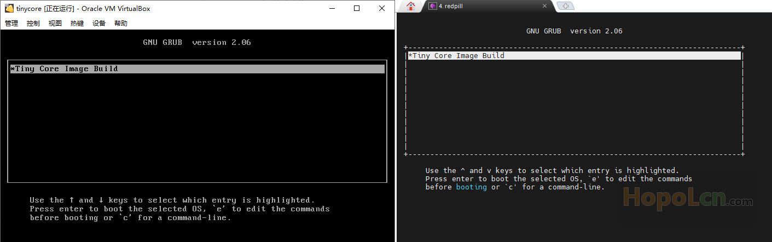
Task: Click the word booting in terminal help text
Action: 472,187
